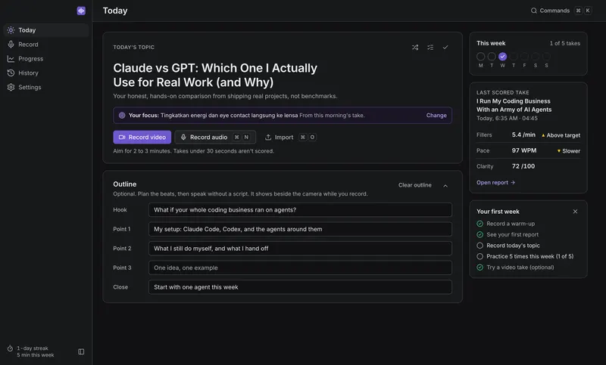Toggle See your first report checklist item

click(508, 234)
